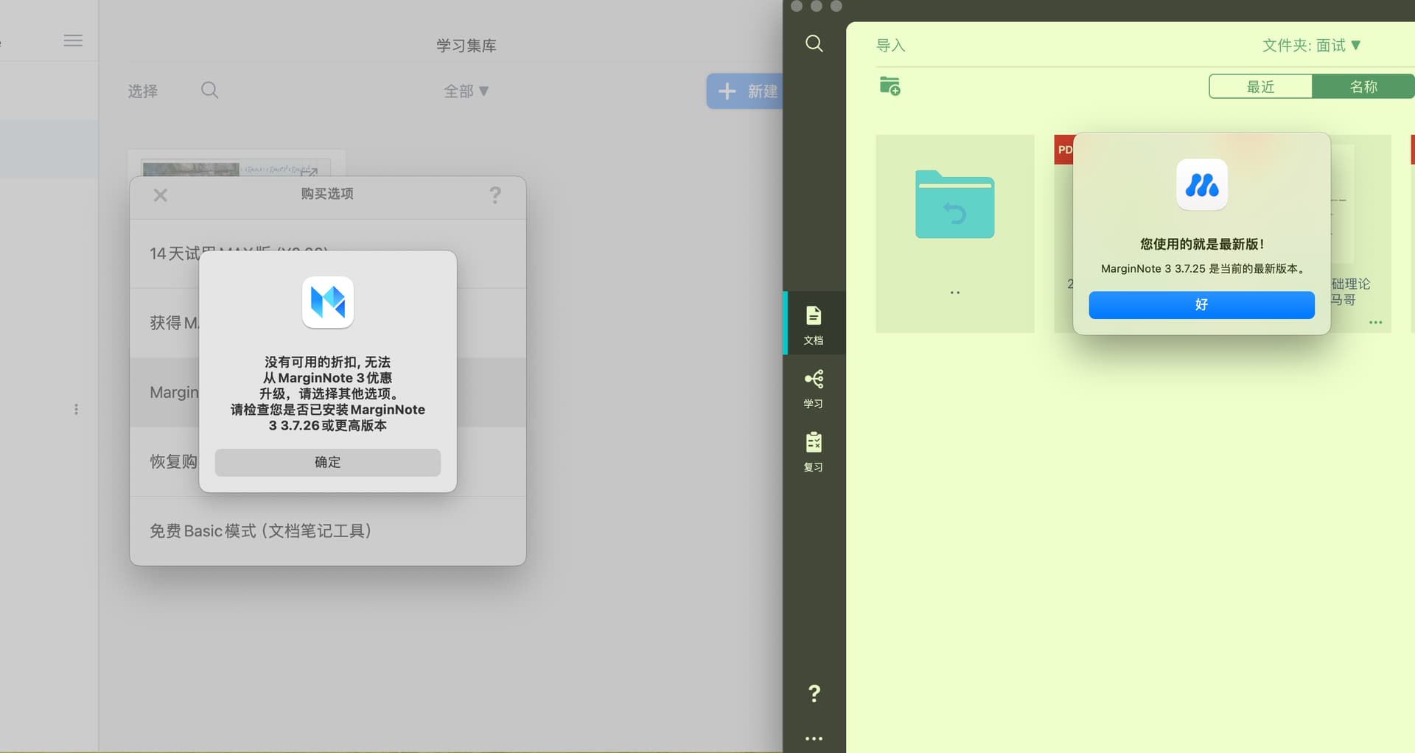Confirm the discount alert with 确定
1415x753 pixels.
coord(328,463)
